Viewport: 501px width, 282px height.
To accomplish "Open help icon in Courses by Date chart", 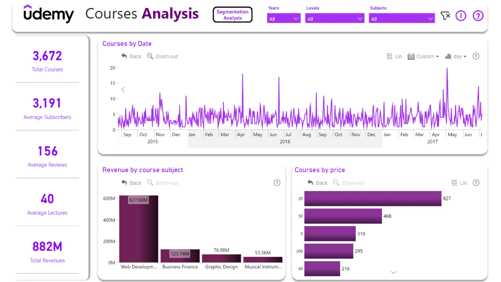I will click(x=476, y=56).
